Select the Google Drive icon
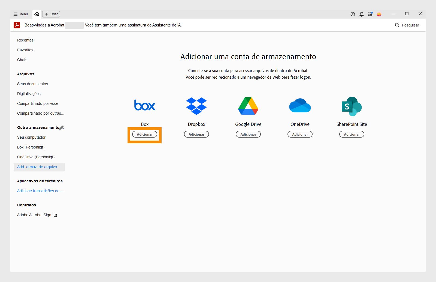 tap(248, 106)
